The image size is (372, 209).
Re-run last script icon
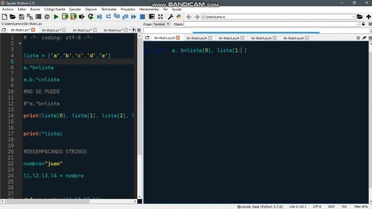pos(91,17)
